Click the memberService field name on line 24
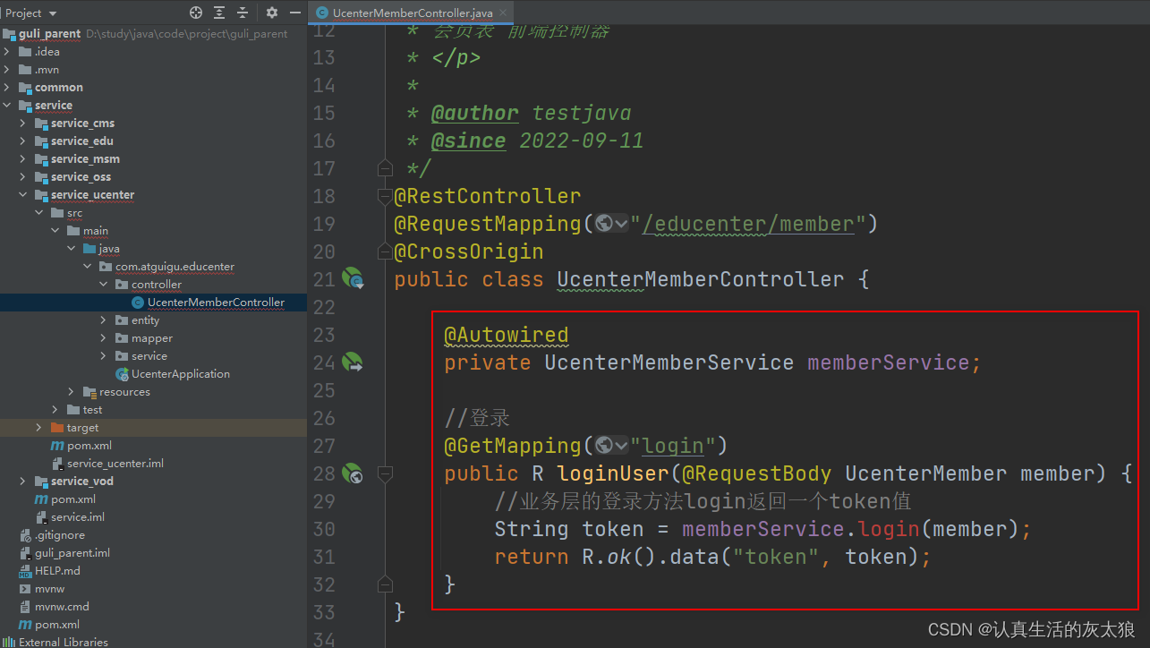Image resolution: width=1150 pixels, height=648 pixels. [889, 362]
